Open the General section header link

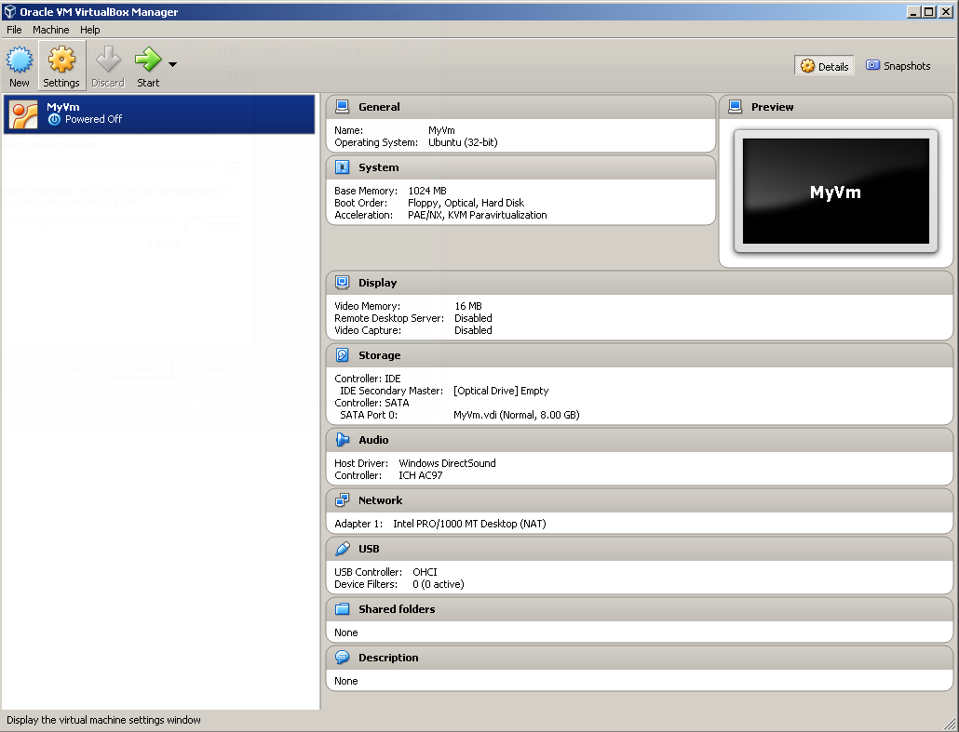tap(379, 107)
